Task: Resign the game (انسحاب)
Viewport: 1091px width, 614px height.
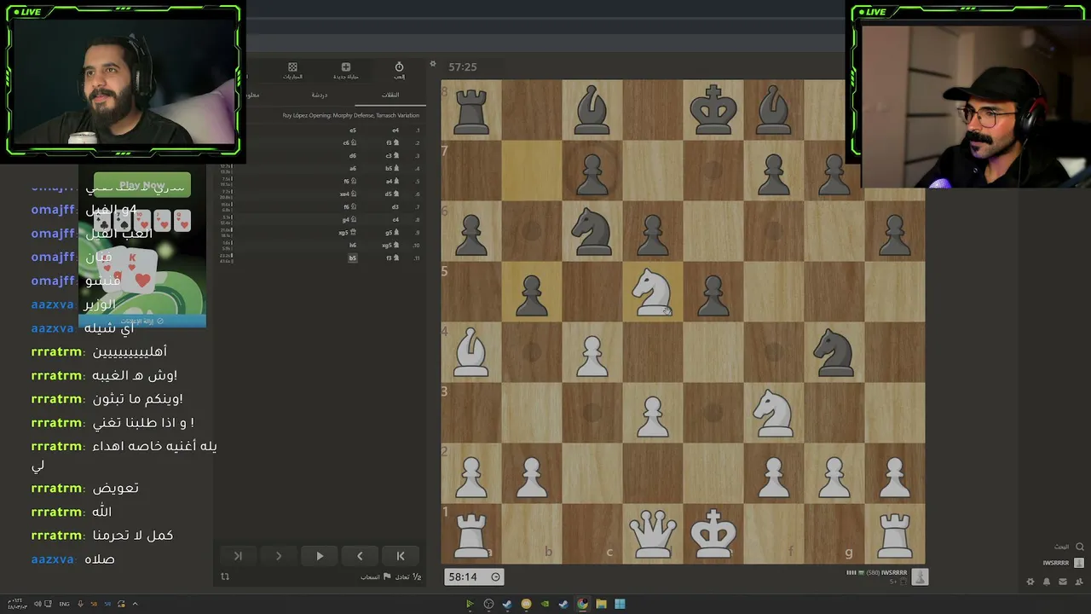Action: pos(374,577)
